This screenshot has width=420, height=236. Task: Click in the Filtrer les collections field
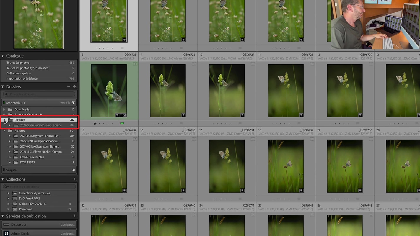pyautogui.click(x=39, y=187)
